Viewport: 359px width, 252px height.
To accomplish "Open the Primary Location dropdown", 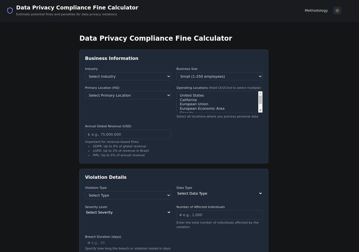I will (128, 95).
